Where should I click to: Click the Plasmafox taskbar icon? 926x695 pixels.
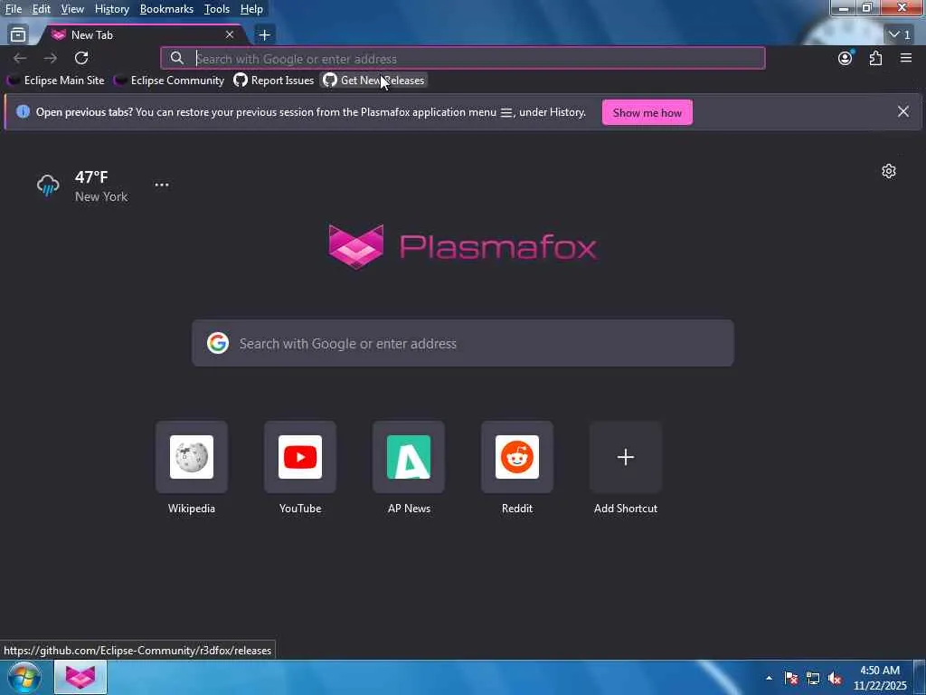(x=80, y=677)
